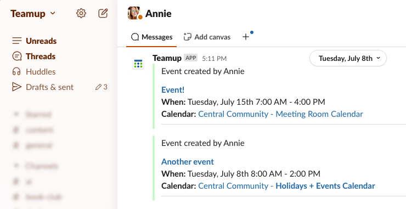The image size is (406, 209).
Task: Switch to the Messages tab
Action: [151, 37]
